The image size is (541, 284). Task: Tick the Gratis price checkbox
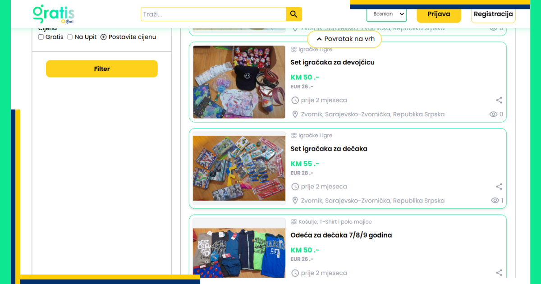pos(41,37)
